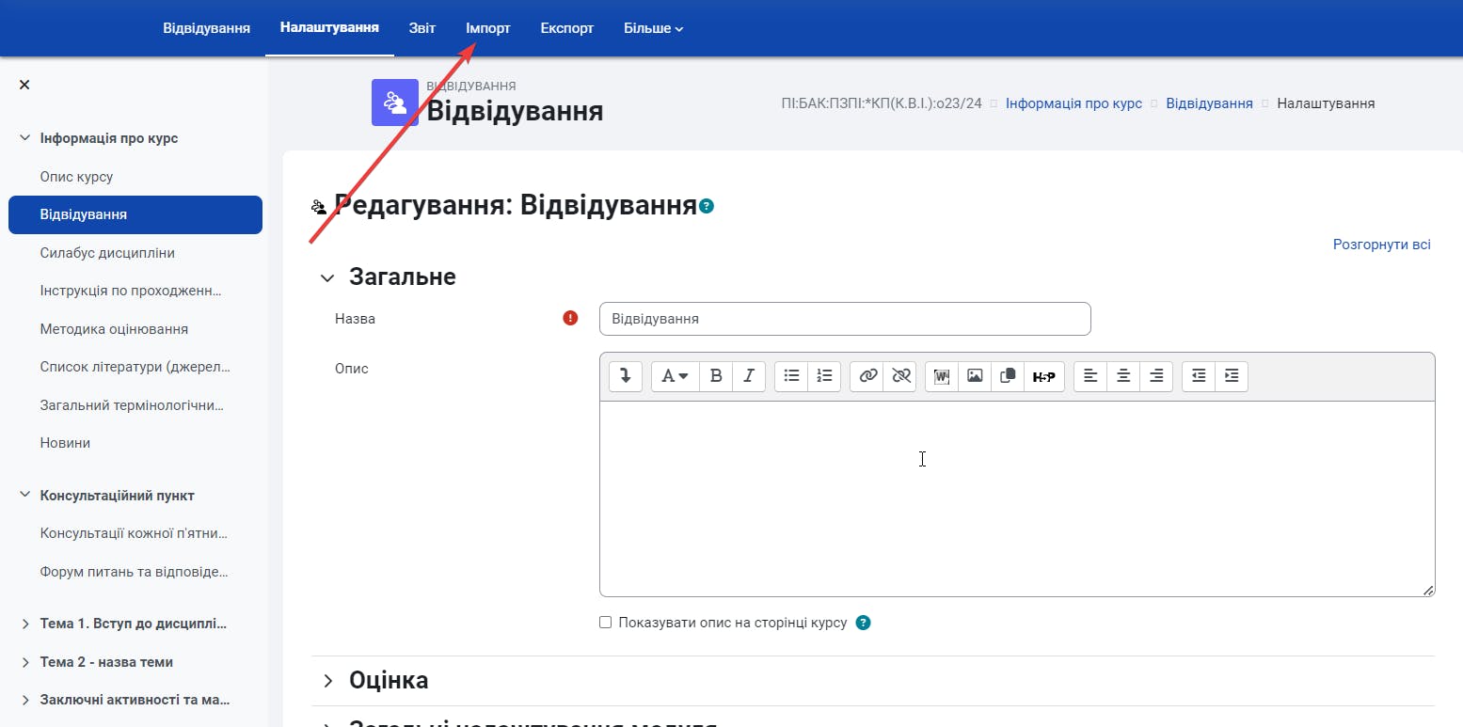Click the attendance activity icon in header
This screenshot has width=1463, height=727.
[x=395, y=103]
